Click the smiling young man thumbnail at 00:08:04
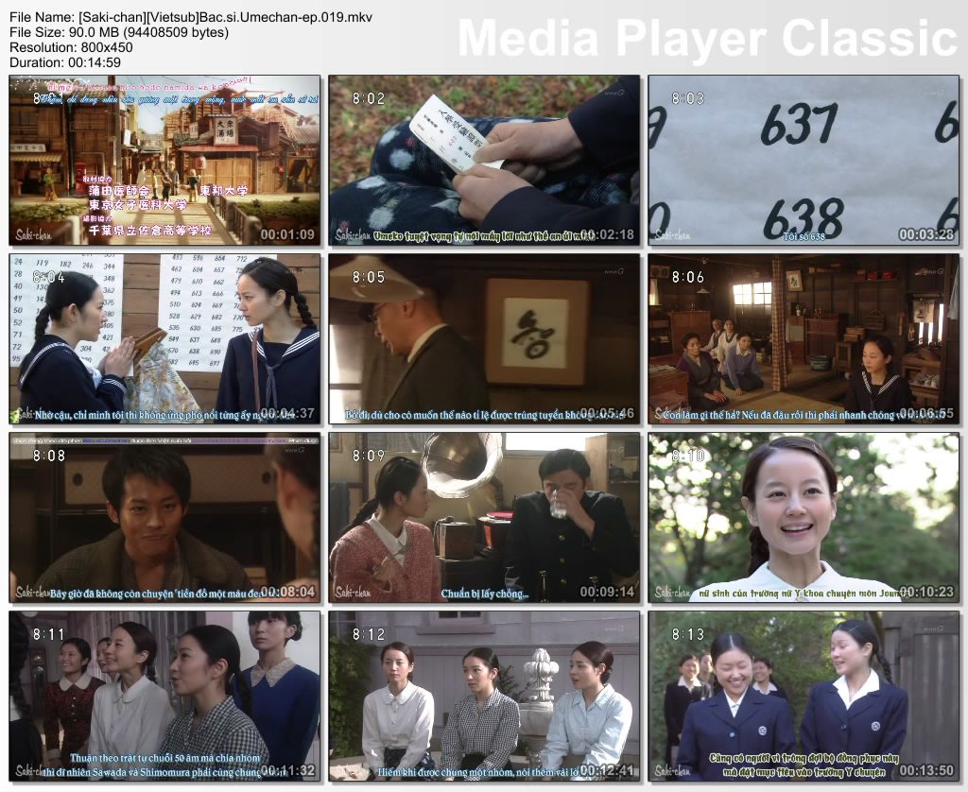 point(164,517)
